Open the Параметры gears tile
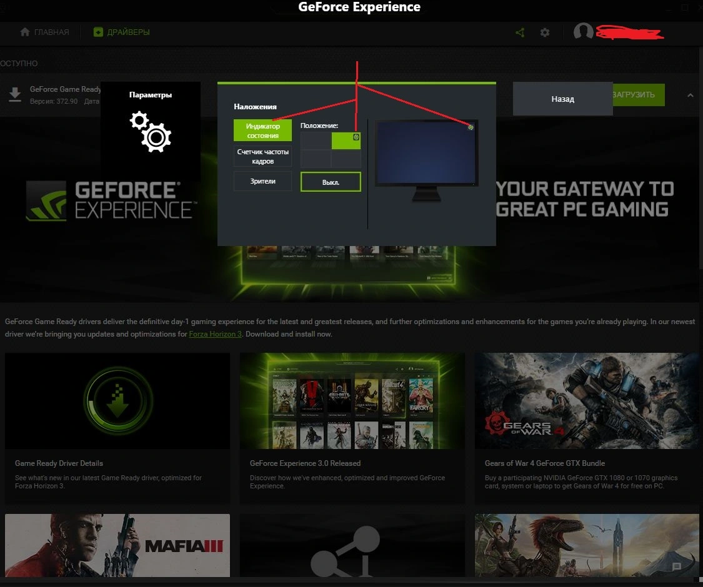The width and height of the screenshot is (703, 587). (x=151, y=131)
